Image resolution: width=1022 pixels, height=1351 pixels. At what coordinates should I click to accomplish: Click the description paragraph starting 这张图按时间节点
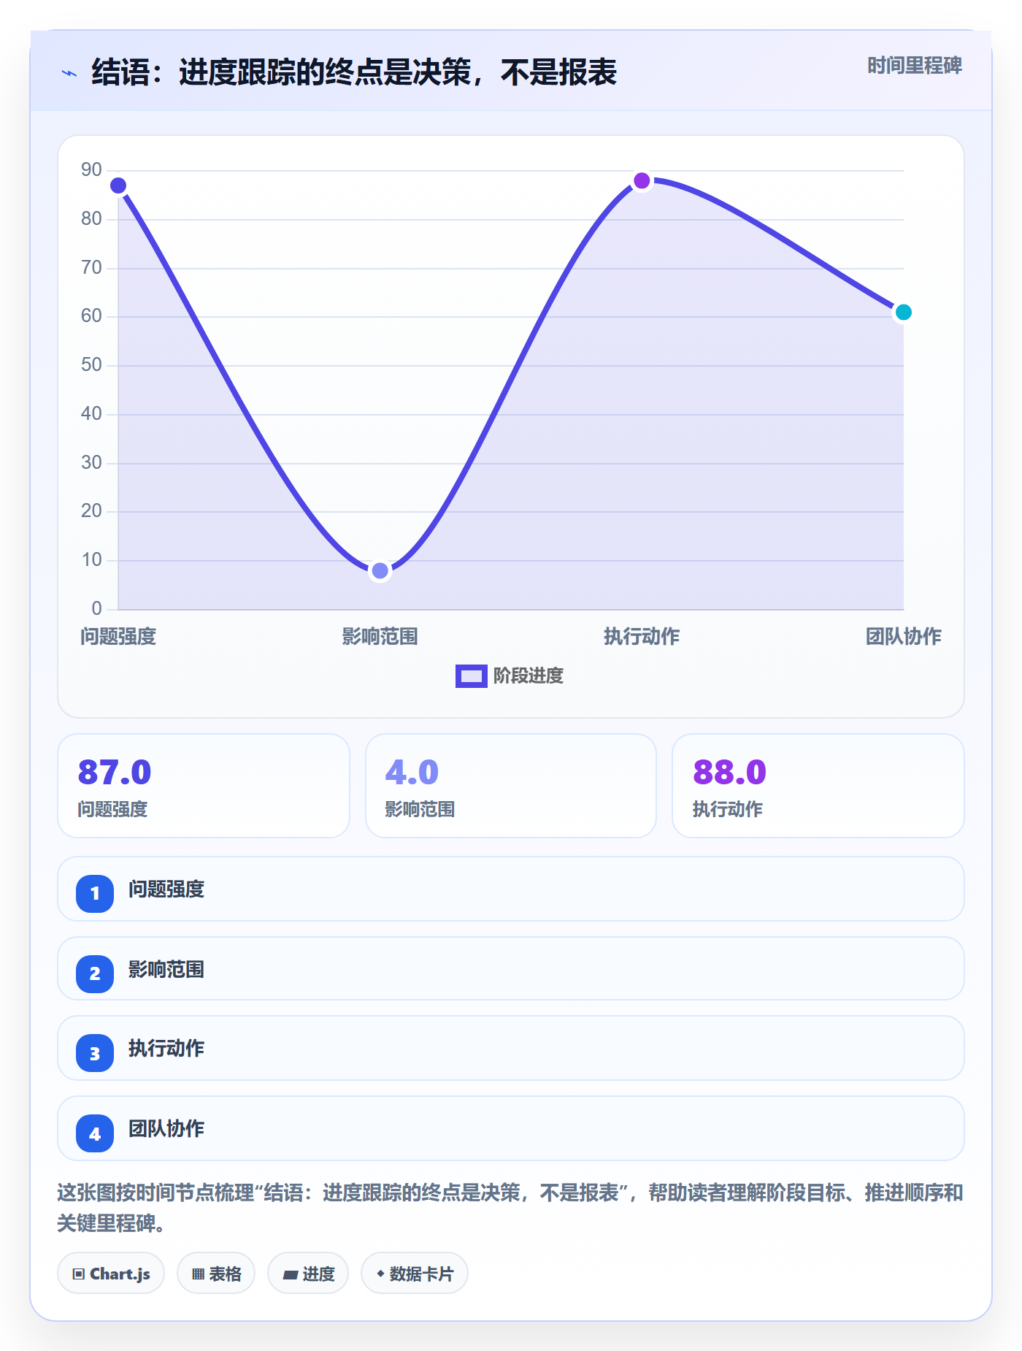pos(510,1208)
